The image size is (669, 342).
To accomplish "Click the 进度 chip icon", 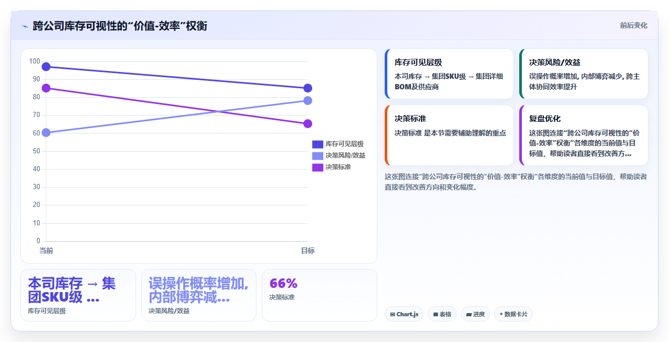I will tap(469, 315).
